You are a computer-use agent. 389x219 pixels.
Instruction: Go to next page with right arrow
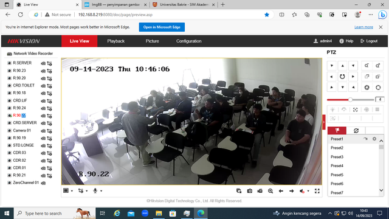[x=292, y=191]
